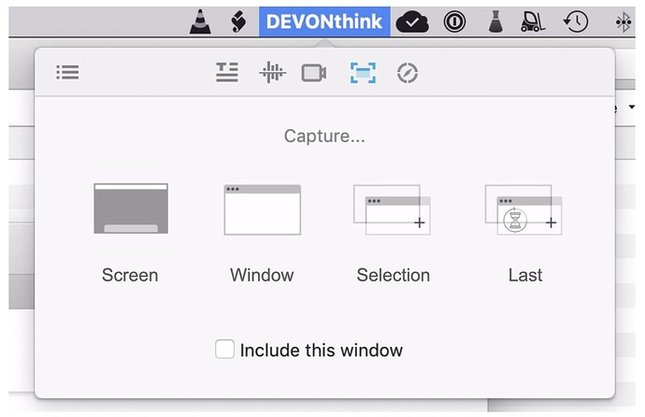645x417 pixels.
Task: Switch to the web clip compass tab
Action: (408, 73)
